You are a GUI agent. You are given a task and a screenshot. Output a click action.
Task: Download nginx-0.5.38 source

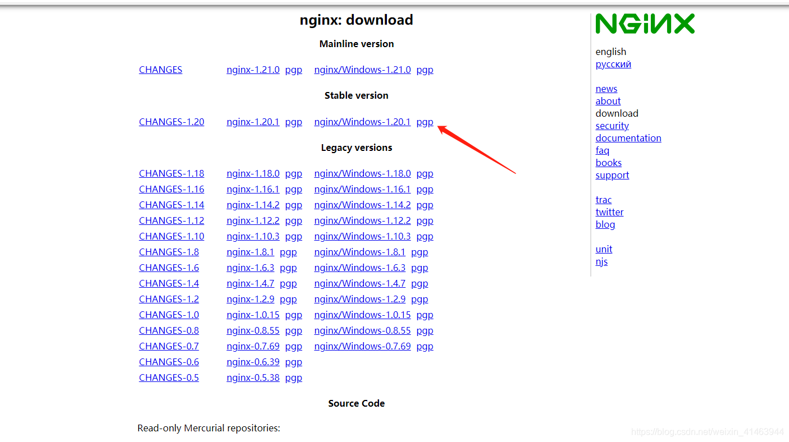[x=253, y=377]
